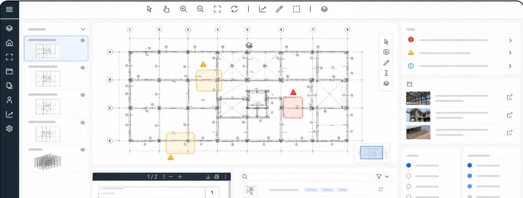
Task: Open layers in canvas floating toolbar
Action: [386, 84]
